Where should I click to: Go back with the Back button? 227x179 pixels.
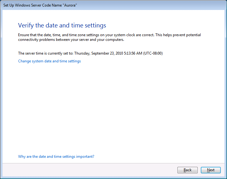187,170
